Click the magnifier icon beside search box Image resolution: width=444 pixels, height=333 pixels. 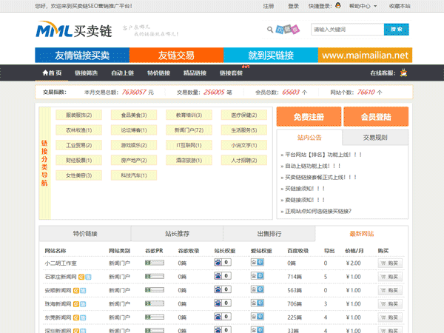[x=269, y=30]
